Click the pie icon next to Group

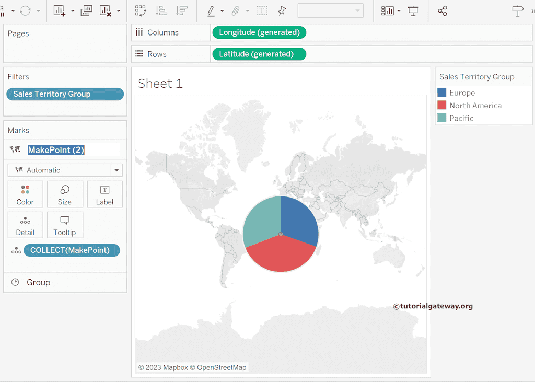15,282
